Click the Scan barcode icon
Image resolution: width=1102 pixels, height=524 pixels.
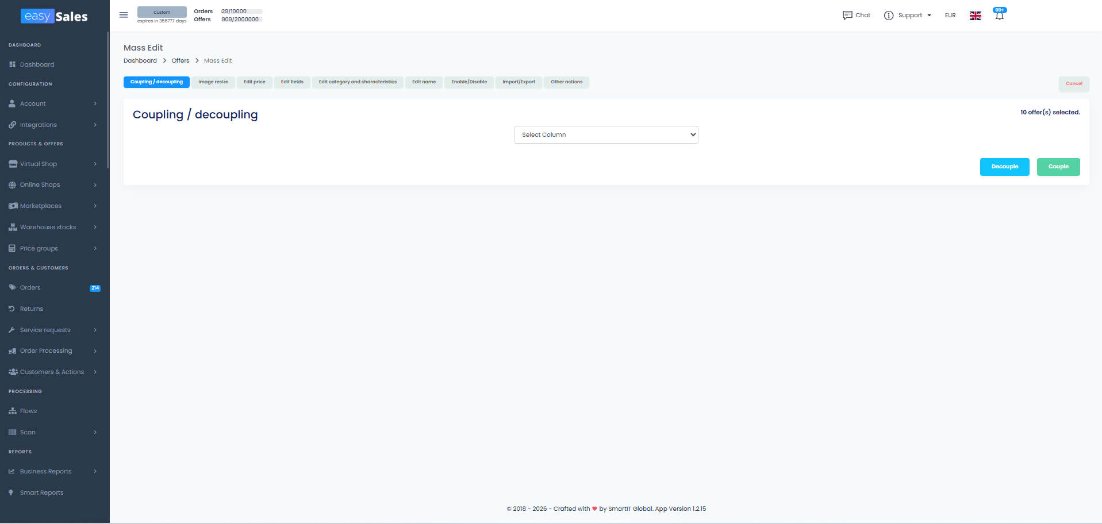point(12,432)
